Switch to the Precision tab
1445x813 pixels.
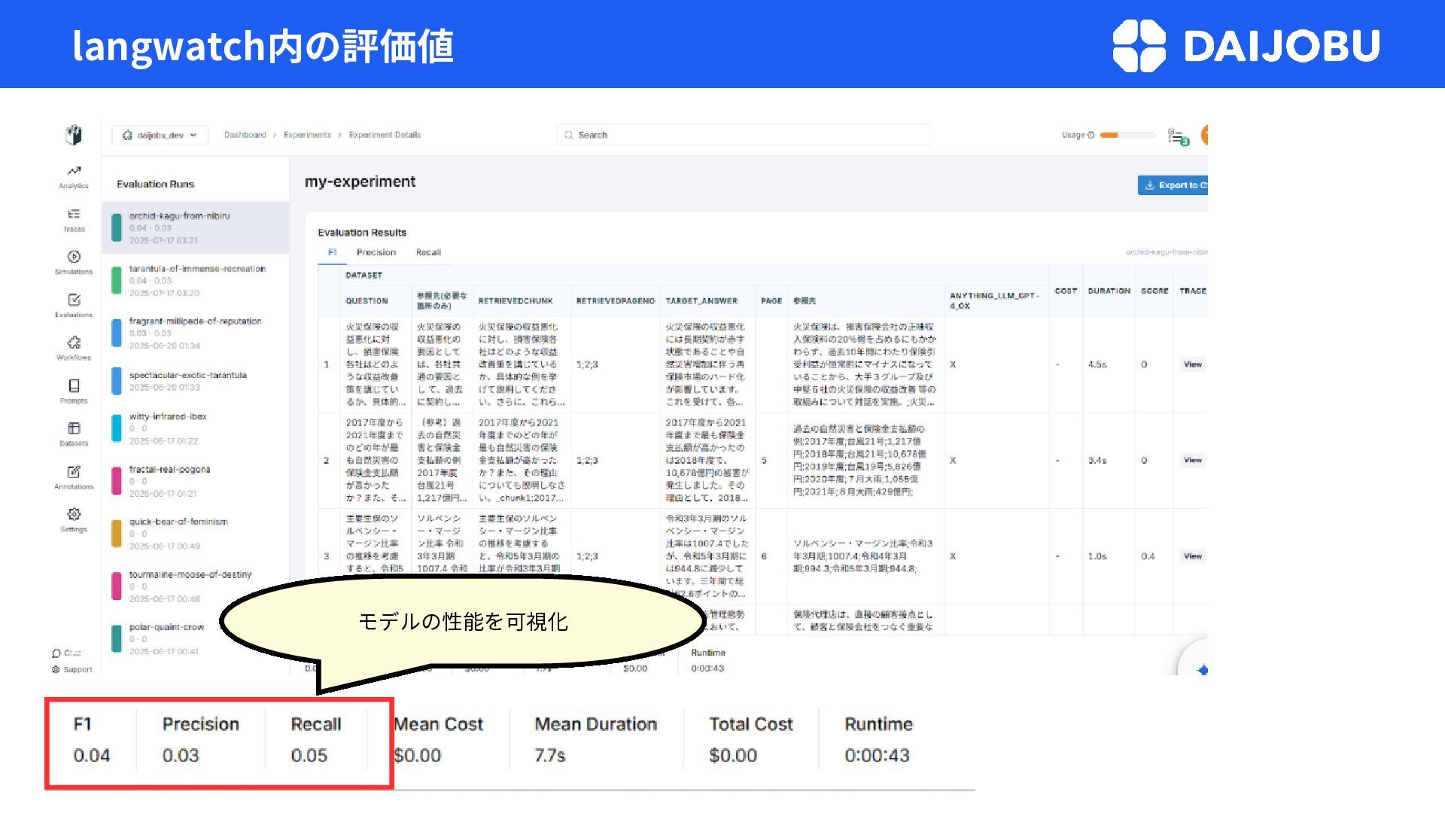376,253
